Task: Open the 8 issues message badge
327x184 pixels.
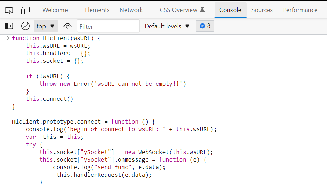Action: click(205, 26)
